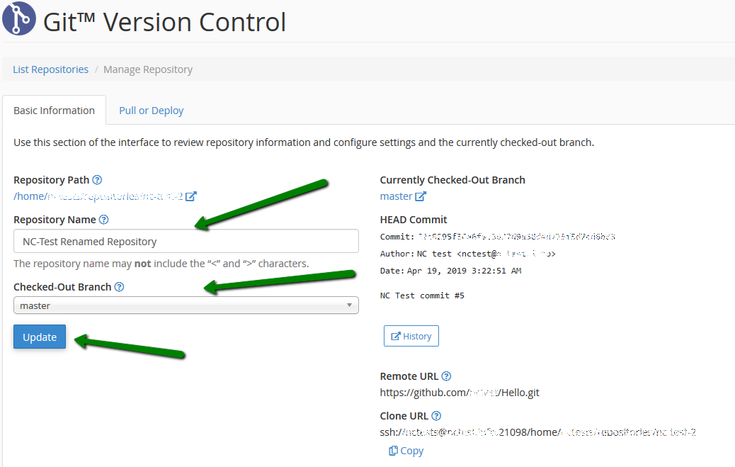Open the master branch link
The width and height of the screenshot is (735, 467).
pos(396,196)
